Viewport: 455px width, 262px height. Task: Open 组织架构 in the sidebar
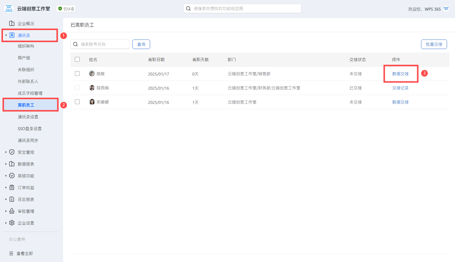26,46
